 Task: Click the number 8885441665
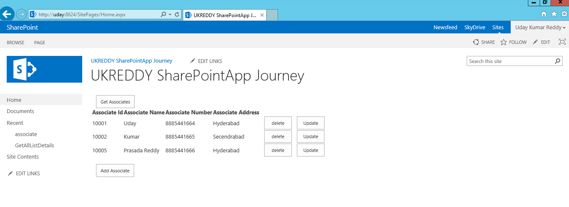pos(180,137)
